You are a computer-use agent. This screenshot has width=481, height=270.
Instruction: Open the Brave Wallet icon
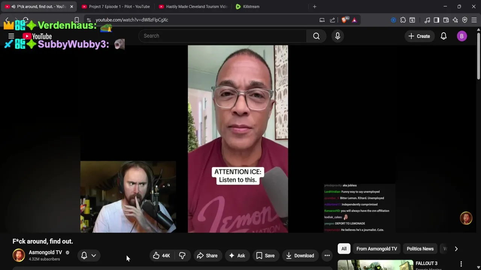point(446,20)
